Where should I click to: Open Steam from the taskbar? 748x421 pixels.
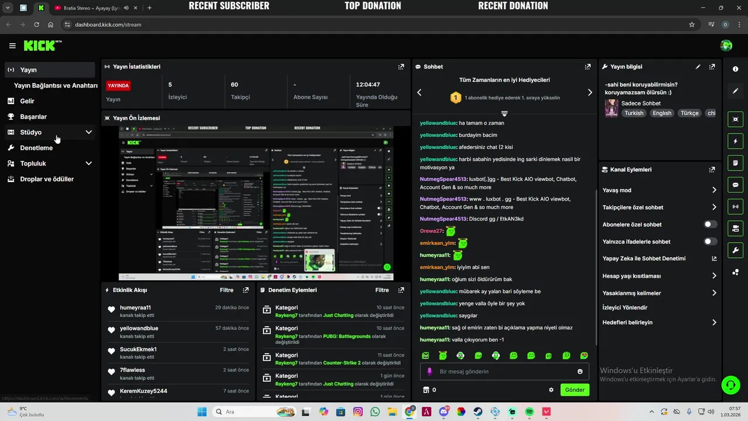(x=478, y=412)
